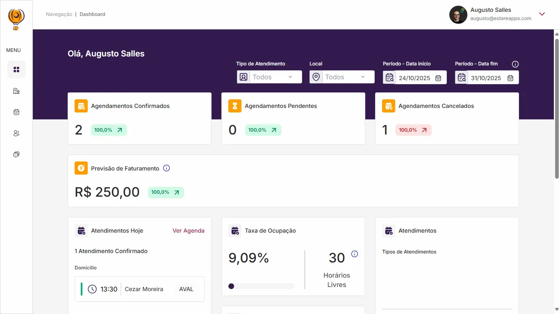Open the dashboard grid icon in sidebar
Viewport: 560px width, 314px height.
[16, 70]
